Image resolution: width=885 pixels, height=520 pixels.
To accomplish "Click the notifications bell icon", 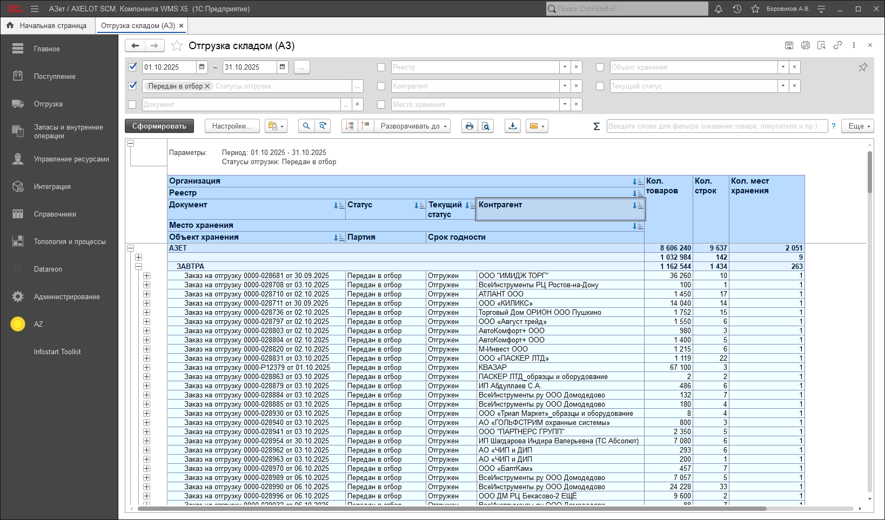I will 719,9.
